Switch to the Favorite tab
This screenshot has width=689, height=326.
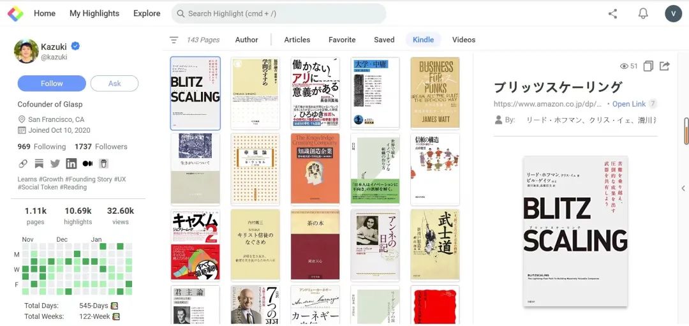342,40
